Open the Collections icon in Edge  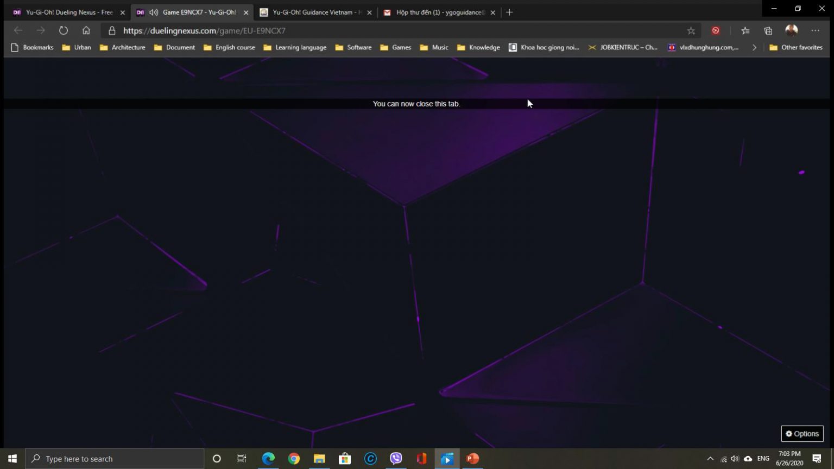[x=767, y=30]
